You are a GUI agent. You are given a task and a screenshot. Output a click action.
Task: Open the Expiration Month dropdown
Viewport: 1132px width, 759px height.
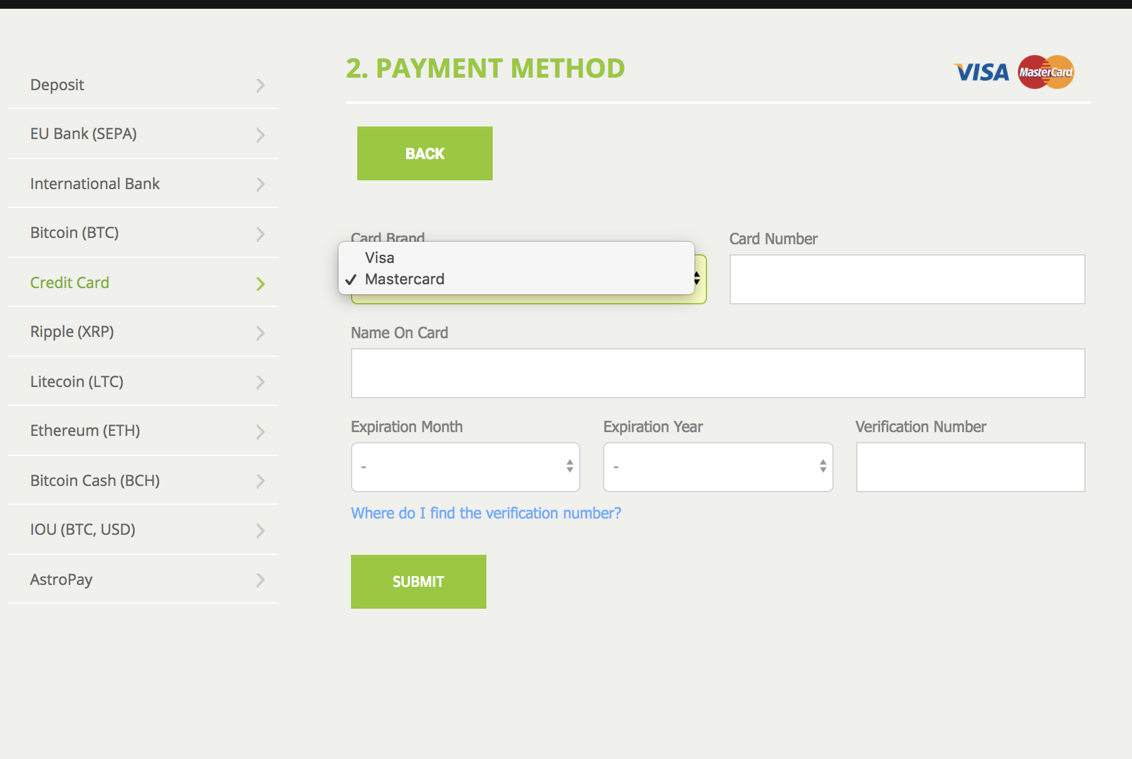pyautogui.click(x=466, y=467)
